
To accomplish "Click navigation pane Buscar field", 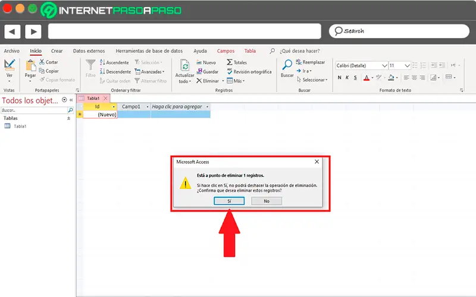I will pyautogui.click(x=34, y=110).
